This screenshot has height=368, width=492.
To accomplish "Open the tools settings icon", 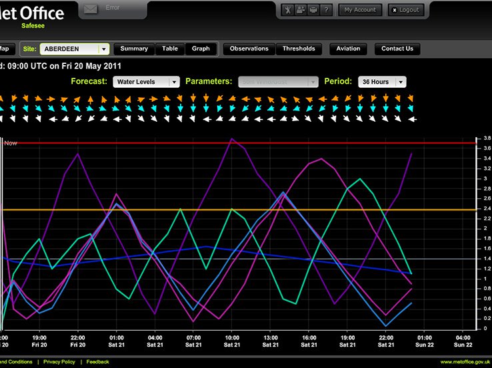I will [x=288, y=10].
